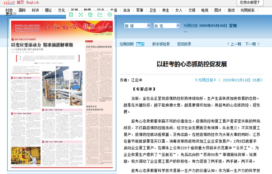The height and width of the screenshot is (174, 272).
Task: Open the 时政 channel
Action: (9, 10)
